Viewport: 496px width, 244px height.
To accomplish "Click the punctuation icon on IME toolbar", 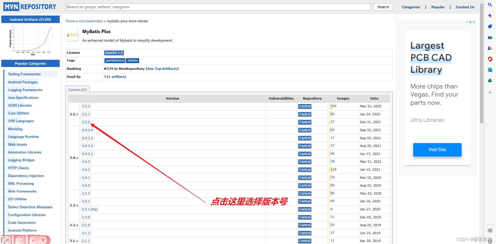I will tap(19, 240).
